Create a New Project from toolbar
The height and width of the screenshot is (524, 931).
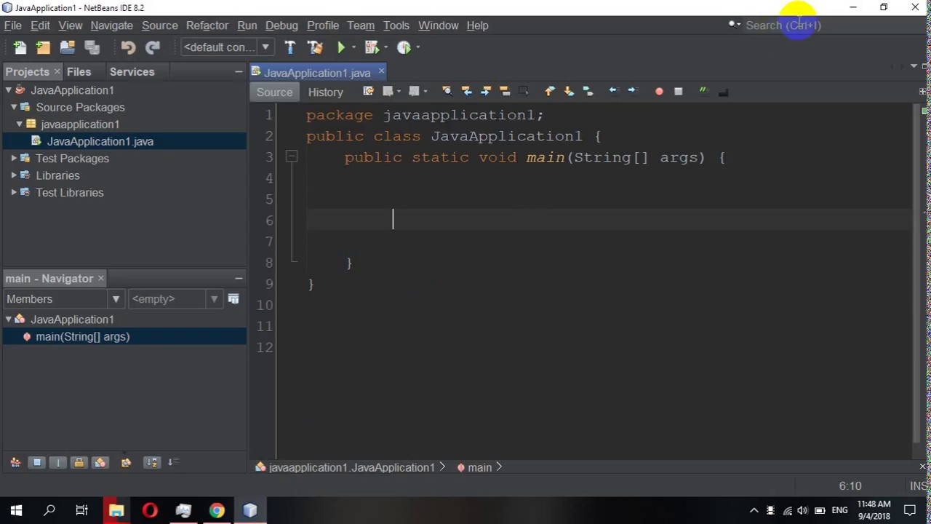pos(43,47)
